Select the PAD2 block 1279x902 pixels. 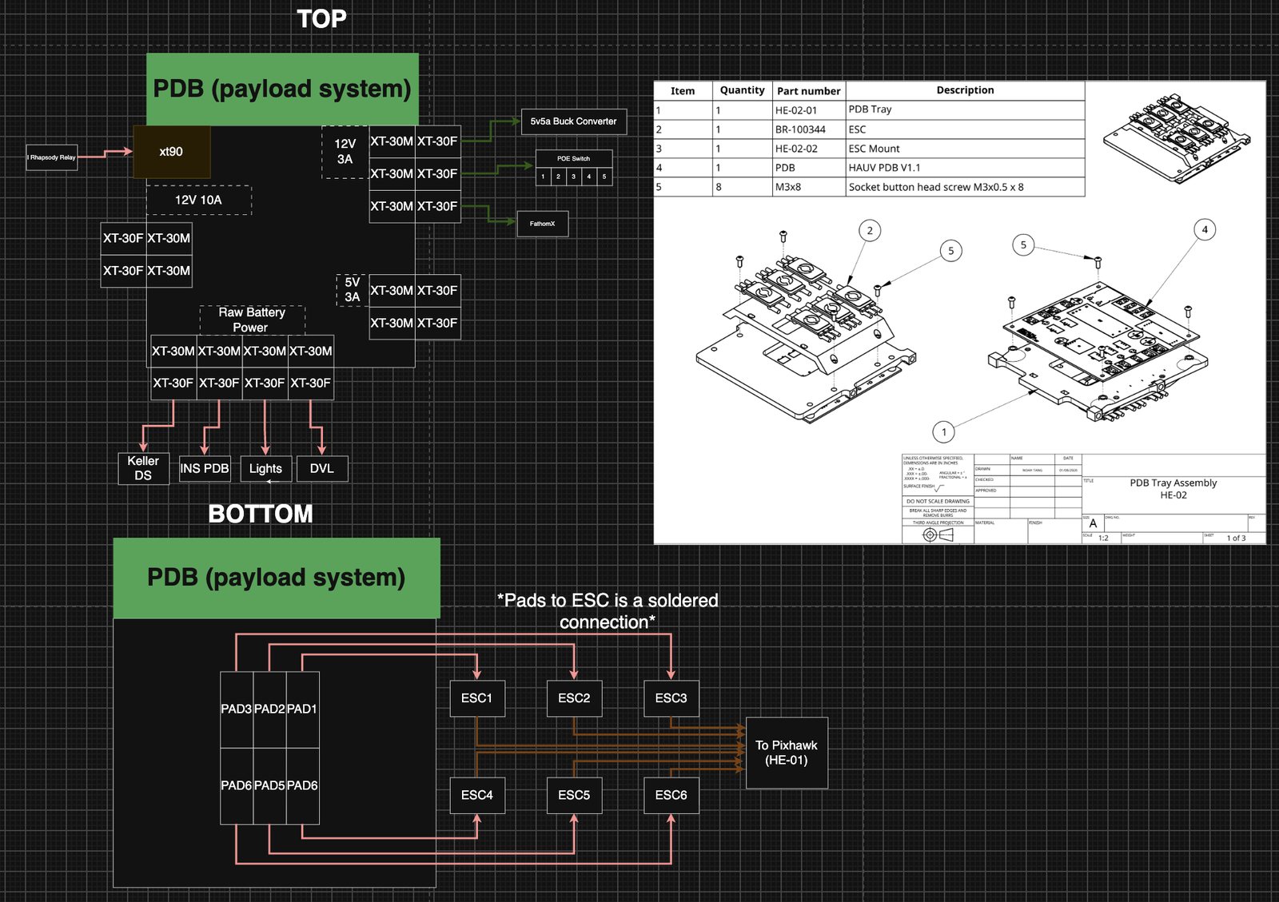pyautogui.click(x=269, y=709)
